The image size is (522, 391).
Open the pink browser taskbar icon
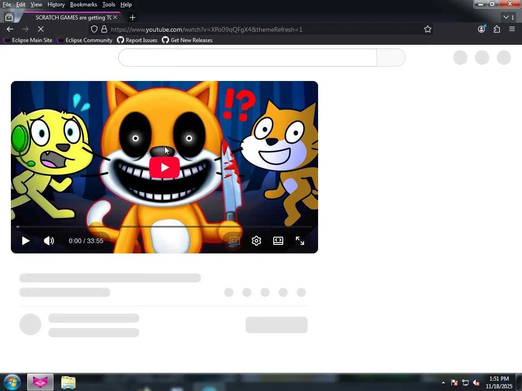pyautogui.click(x=40, y=382)
